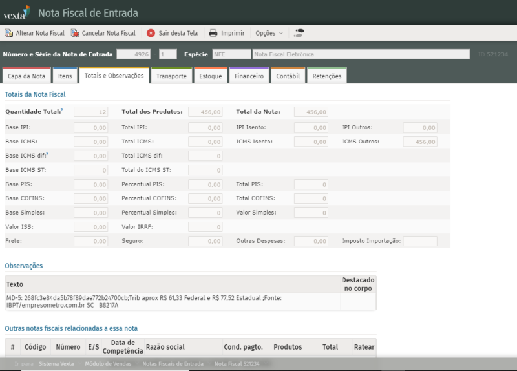Follow the Módulo de Vendas breadcrumb link
Image resolution: width=517 pixels, height=371 pixels.
click(x=108, y=364)
